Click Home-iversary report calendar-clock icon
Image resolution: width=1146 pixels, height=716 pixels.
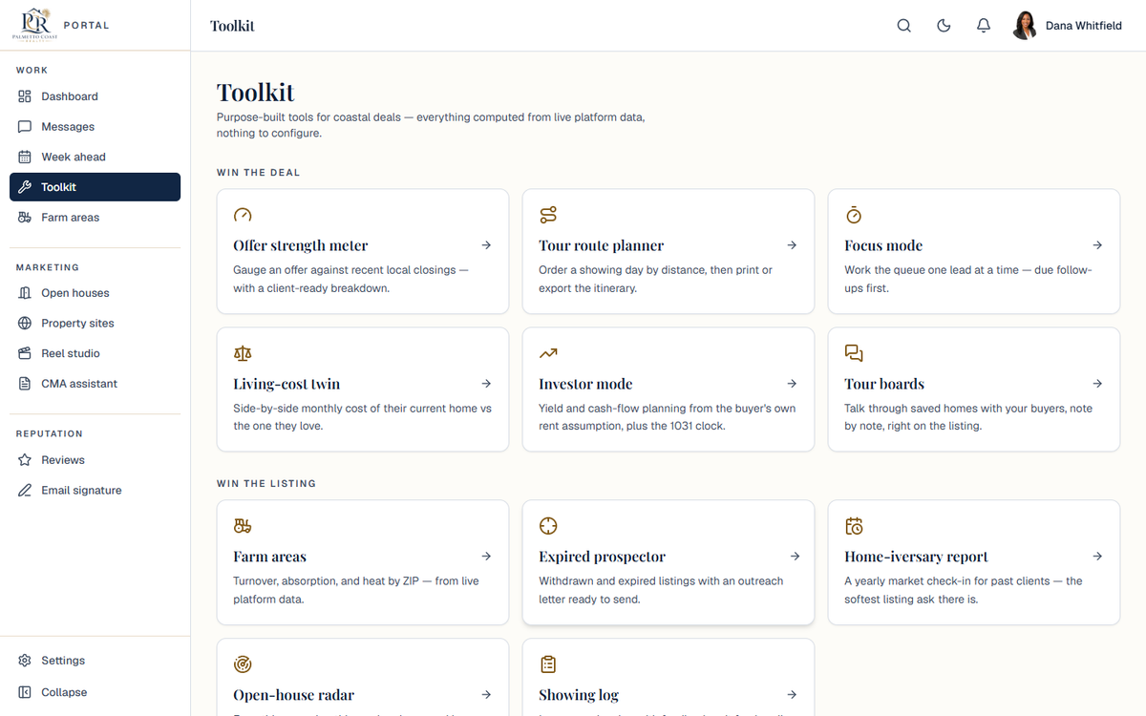click(854, 526)
